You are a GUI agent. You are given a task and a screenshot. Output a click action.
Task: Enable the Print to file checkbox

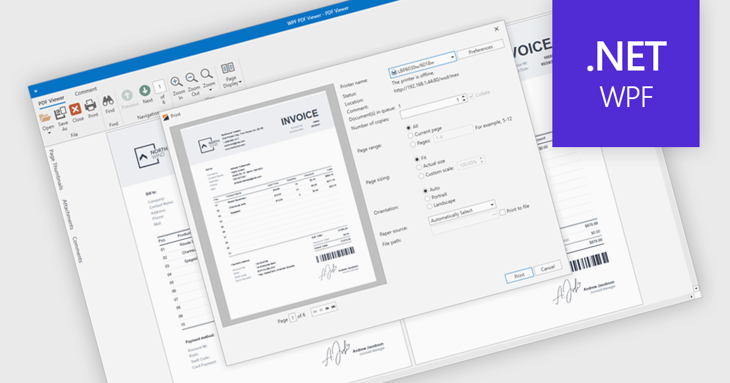pyautogui.click(x=501, y=211)
